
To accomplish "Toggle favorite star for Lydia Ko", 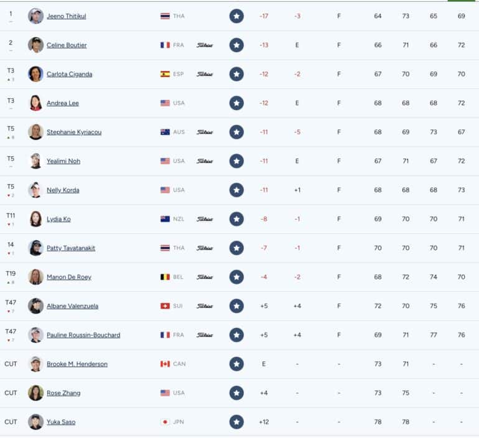I will [236, 219].
